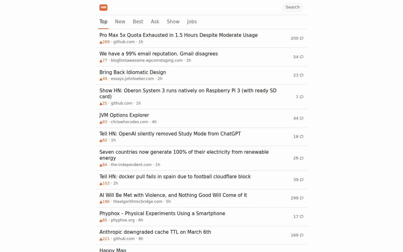Upvote arrow on email reputation Gmail story

101,60
